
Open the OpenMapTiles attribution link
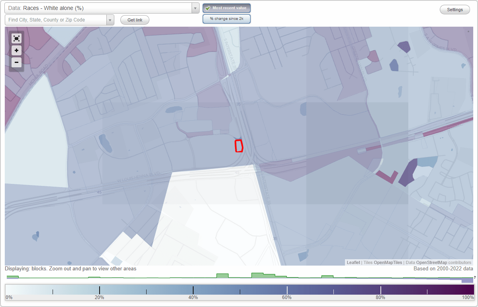tap(388, 262)
